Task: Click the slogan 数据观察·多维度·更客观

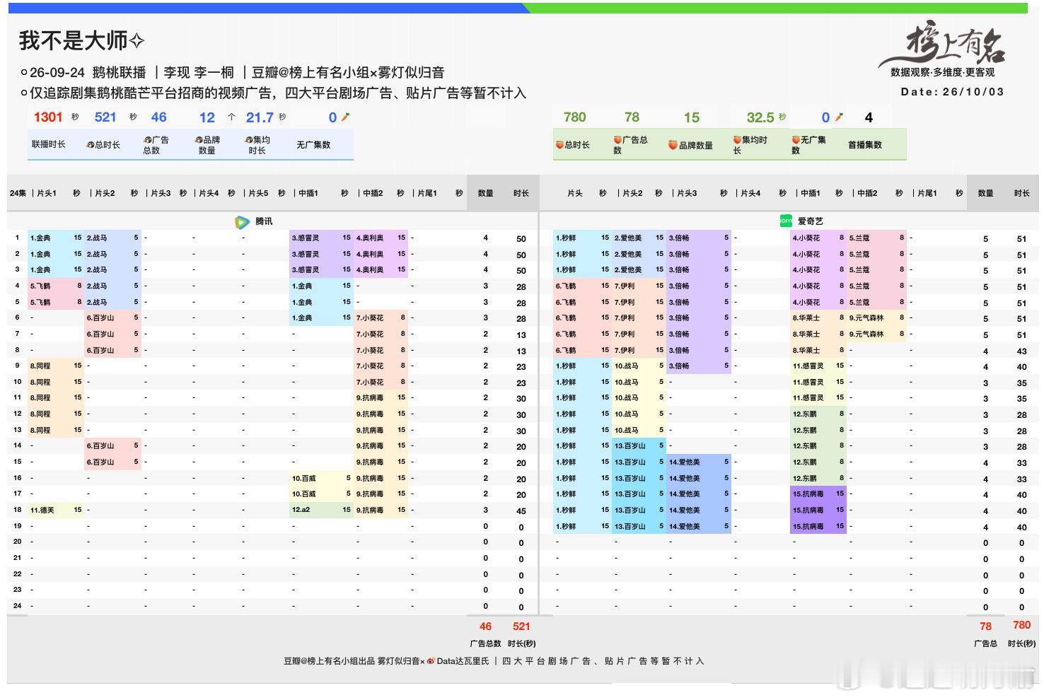Action: pyautogui.click(x=942, y=72)
